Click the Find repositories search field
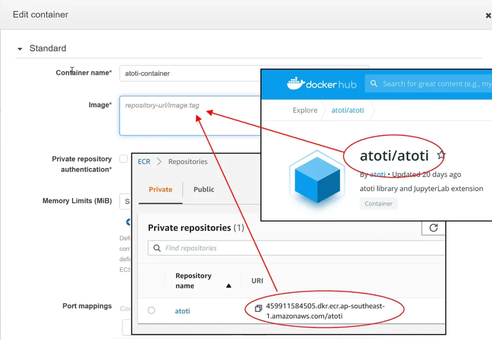Image resolution: width=492 pixels, height=340 pixels. pyautogui.click(x=296, y=248)
